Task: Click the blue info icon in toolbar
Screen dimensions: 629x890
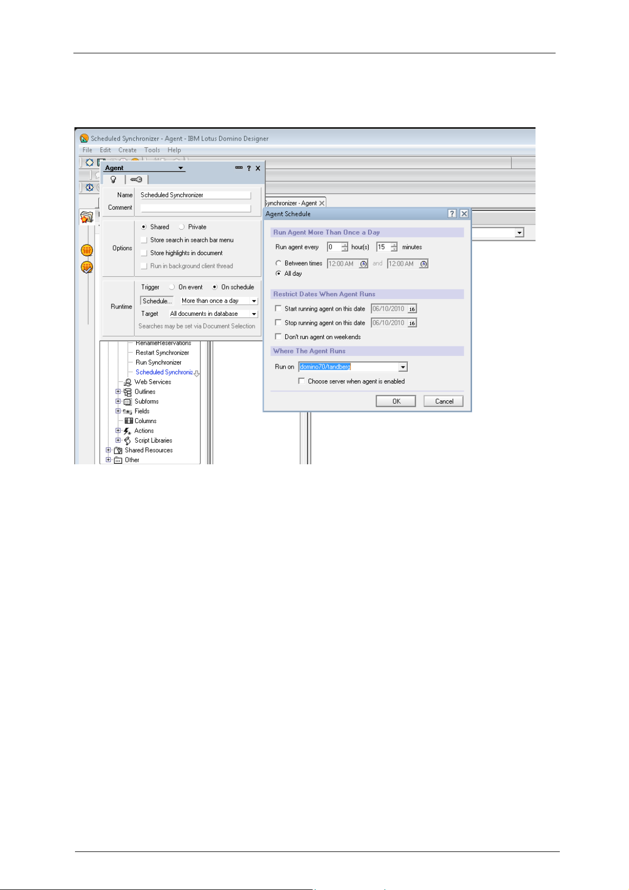Action: coord(89,188)
